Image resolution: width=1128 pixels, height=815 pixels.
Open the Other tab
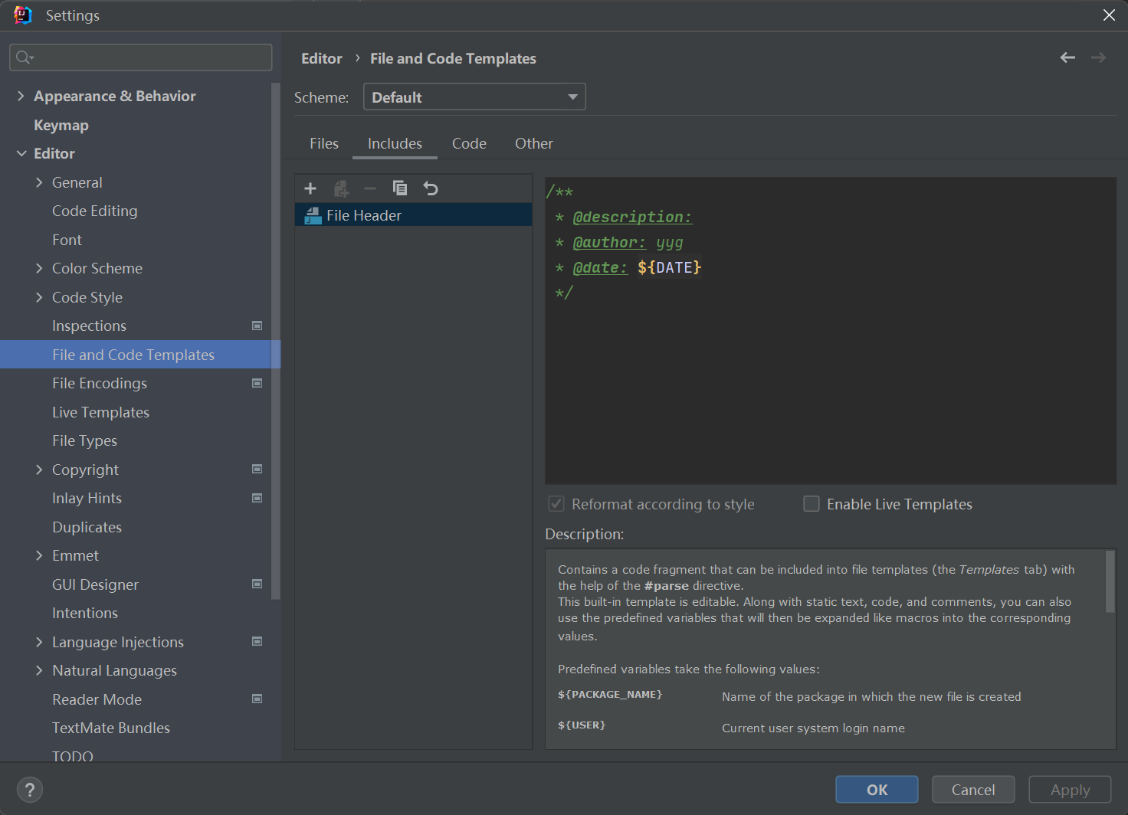click(534, 143)
